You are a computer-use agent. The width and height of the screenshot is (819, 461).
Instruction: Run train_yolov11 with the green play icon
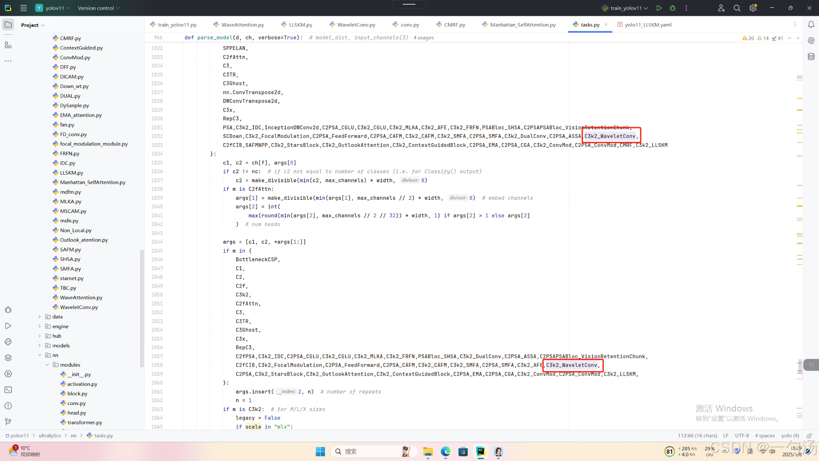(x=659, y=8)
